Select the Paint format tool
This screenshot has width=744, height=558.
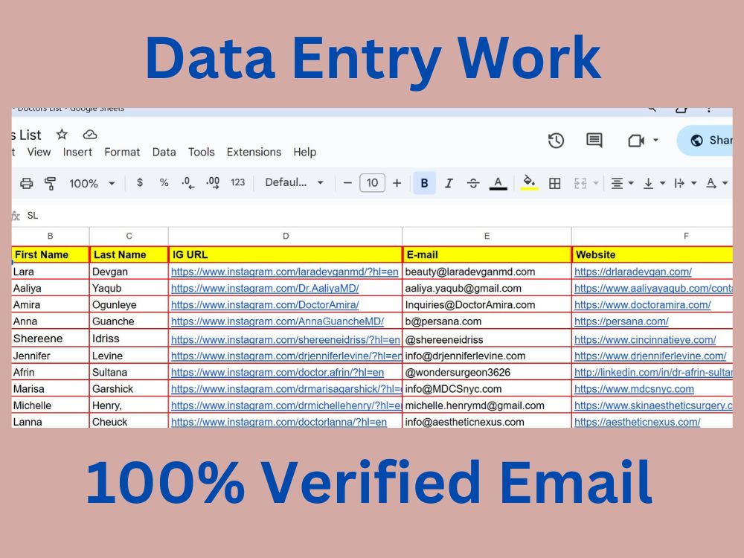pyautogui.click(x=50, y=183)
